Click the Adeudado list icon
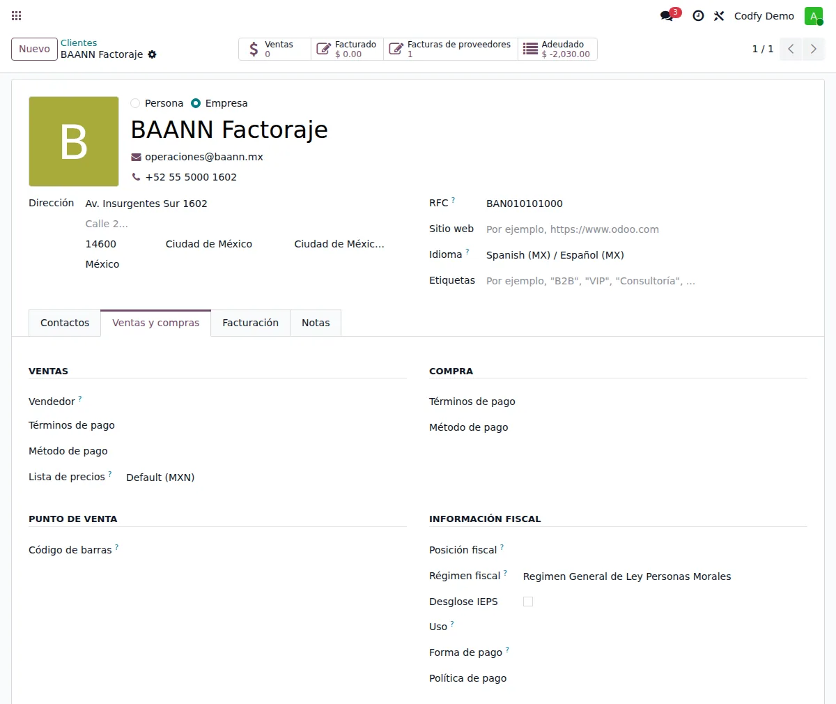Screen dimensions: 836x704 (x=530, y=49)
